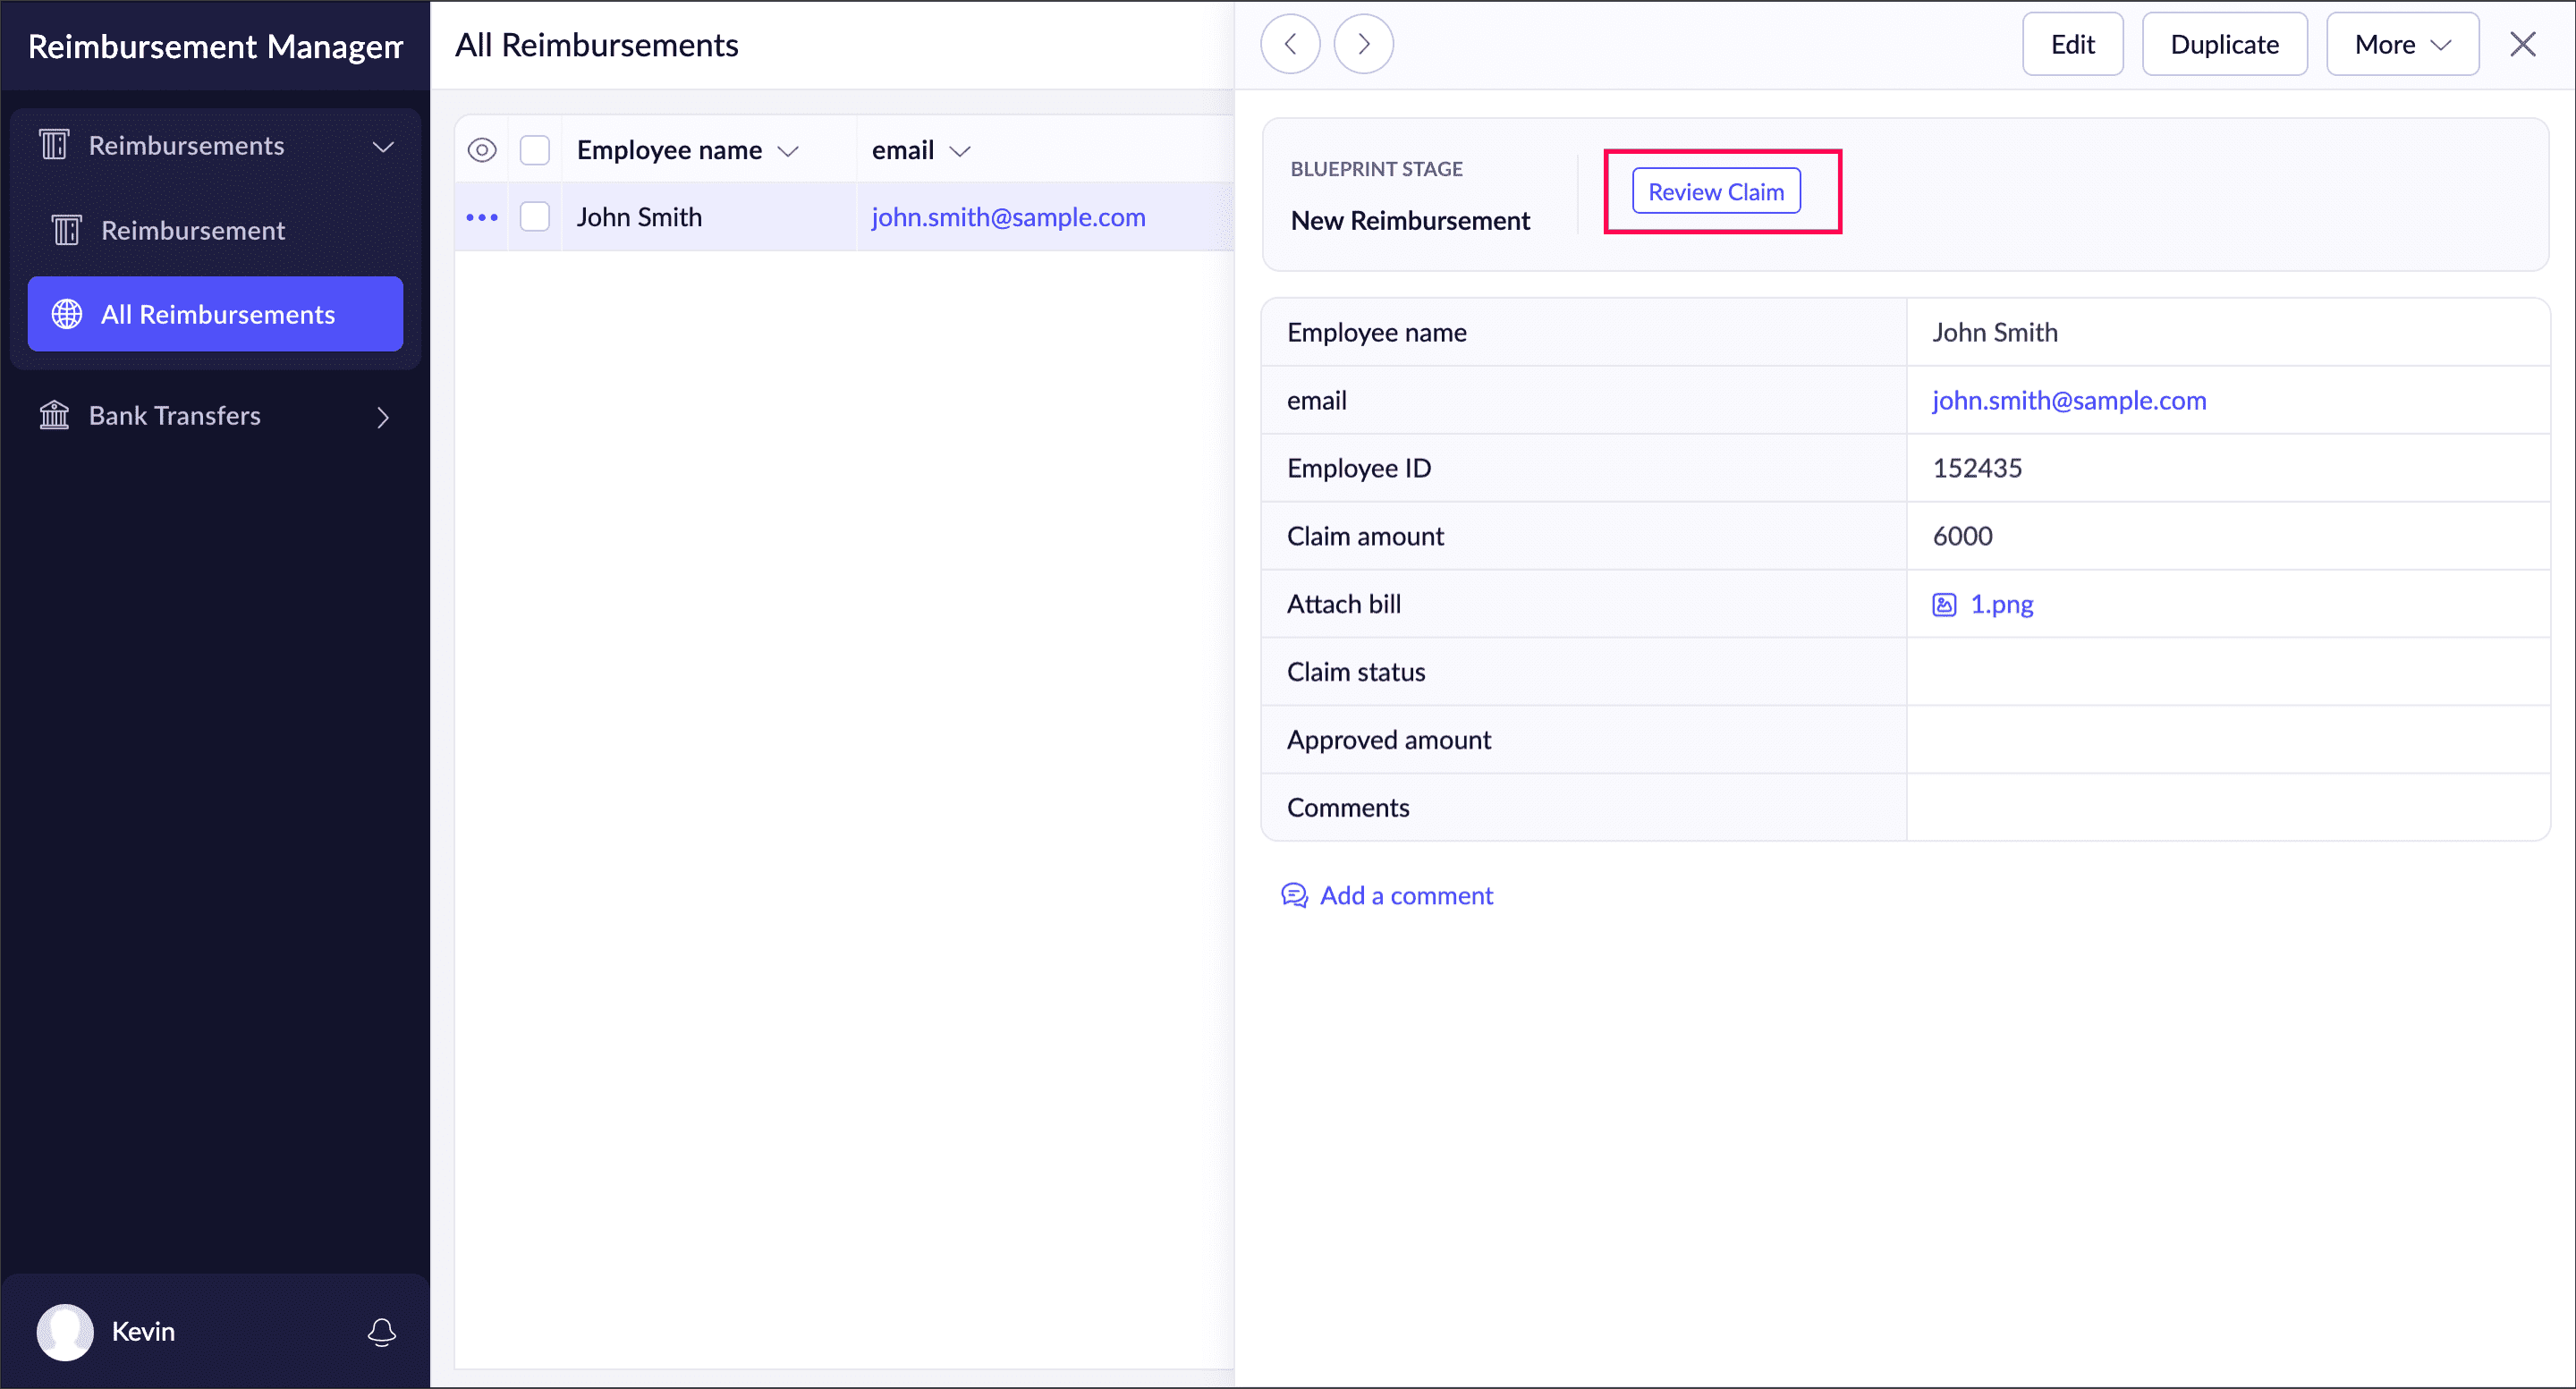Open three-dot menu for John Smith row
Screen dimensions: 2576x1389
pos(482,217)
